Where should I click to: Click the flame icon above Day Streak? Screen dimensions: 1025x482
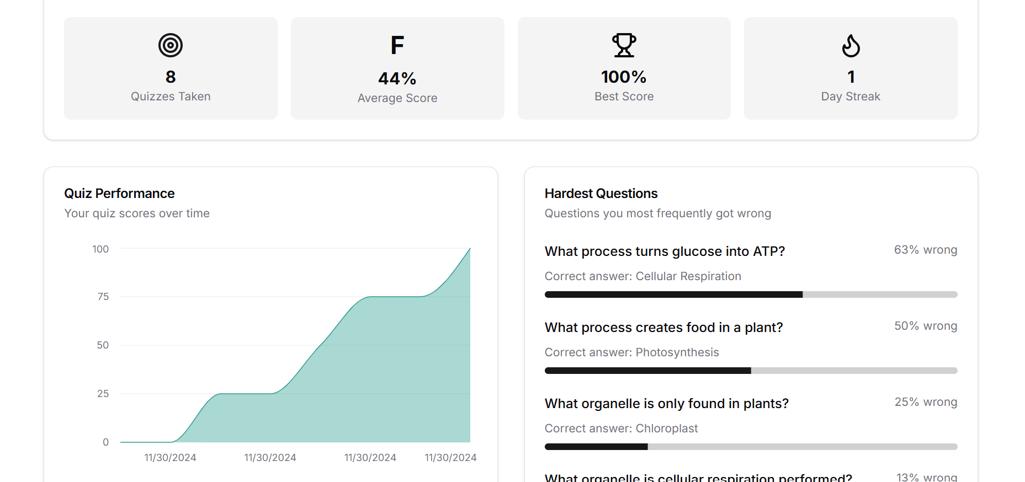851,45
